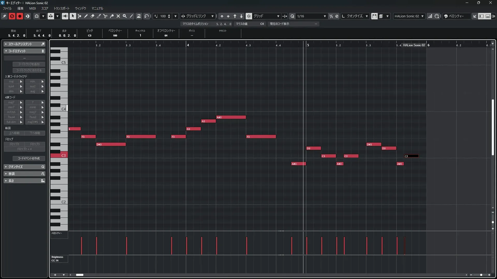Select the Split scissors tool

click(x=105, y=16)
